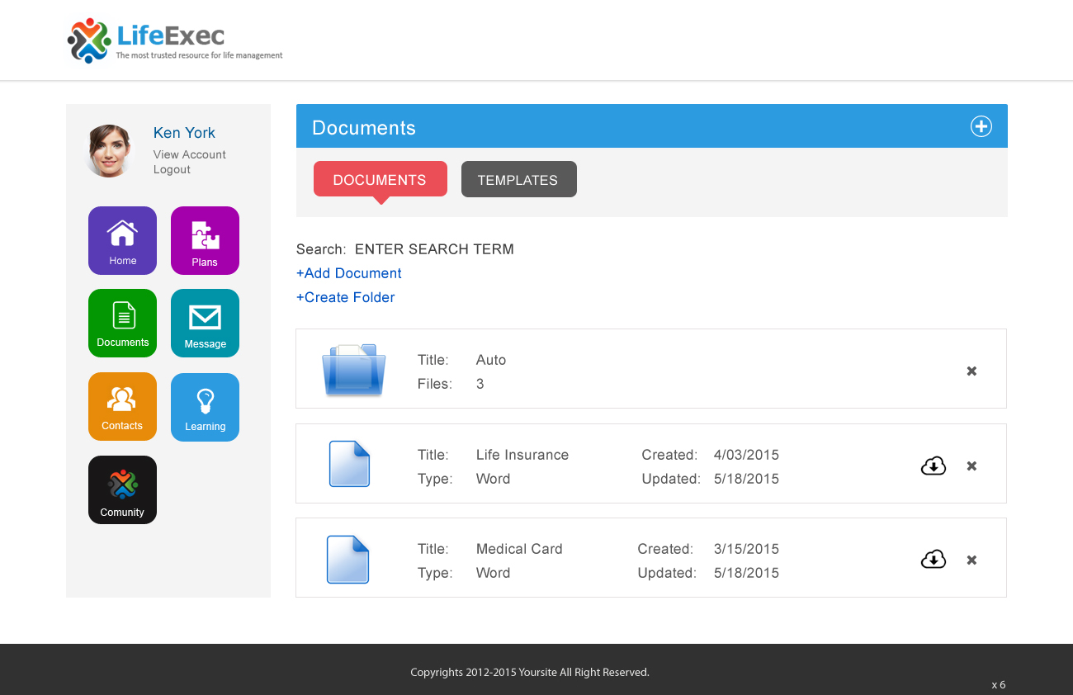1073x695 pixels.
Task: Open the Auto folder icon
Action: coord(353,370)
